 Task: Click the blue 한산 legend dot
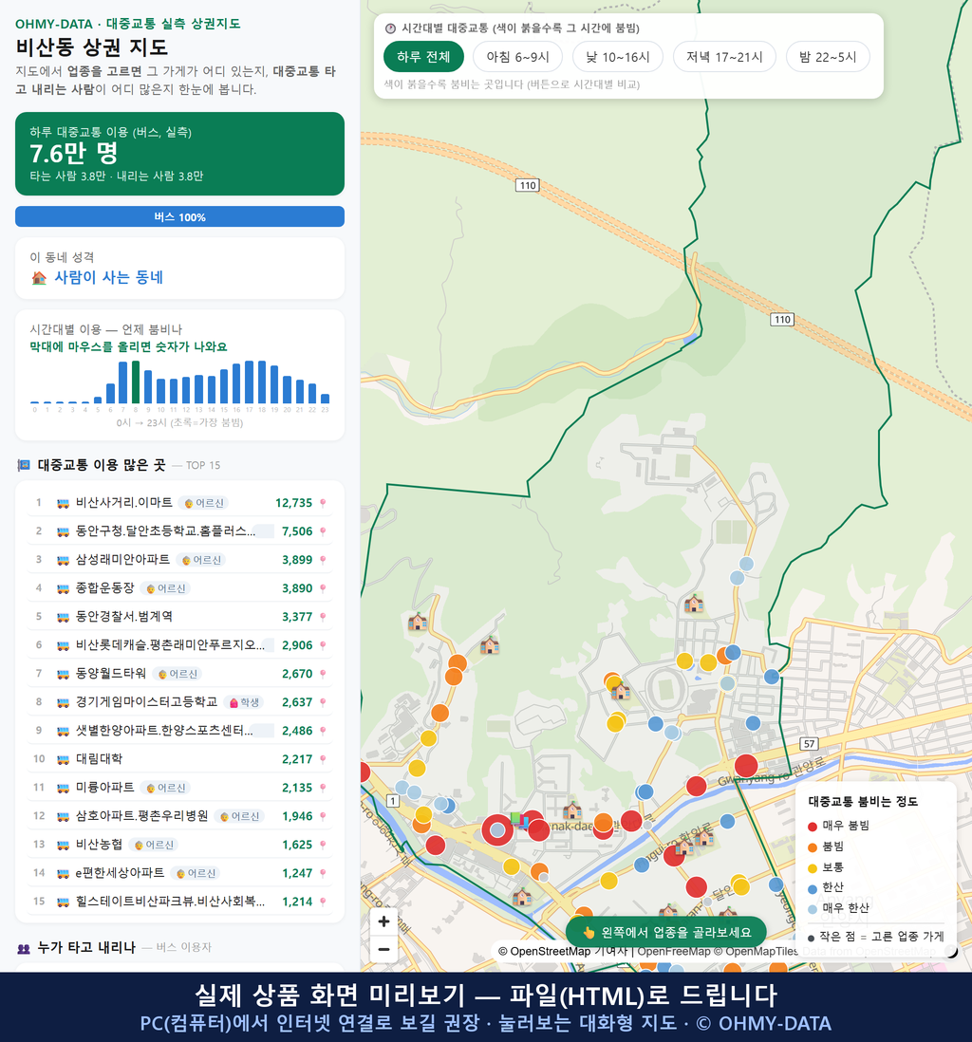tap(812, 888)
